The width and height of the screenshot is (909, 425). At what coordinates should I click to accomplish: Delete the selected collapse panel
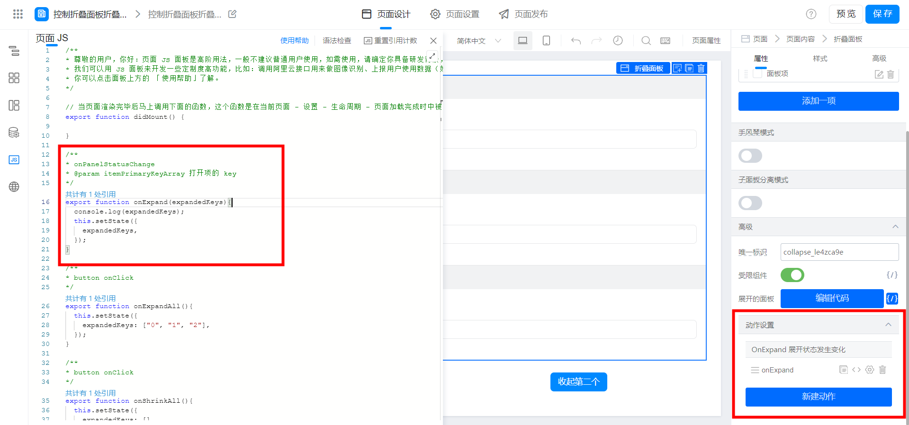(x=701, y=68)
